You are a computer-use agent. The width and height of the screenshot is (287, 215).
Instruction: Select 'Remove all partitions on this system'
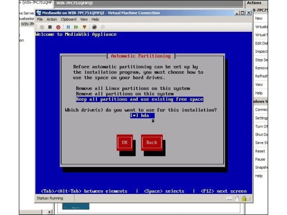coord(125,94)
